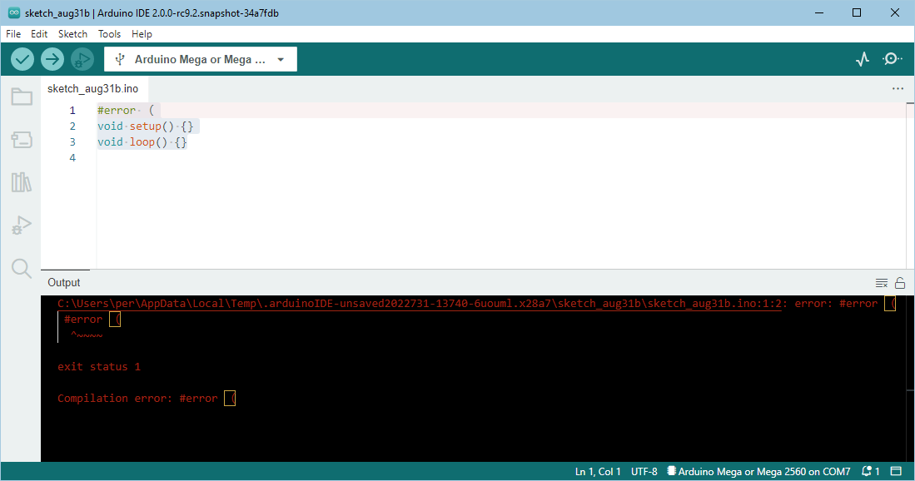This screenshot has height=481, width=915.
Task: Open the File menu
Action: [13, 34]
